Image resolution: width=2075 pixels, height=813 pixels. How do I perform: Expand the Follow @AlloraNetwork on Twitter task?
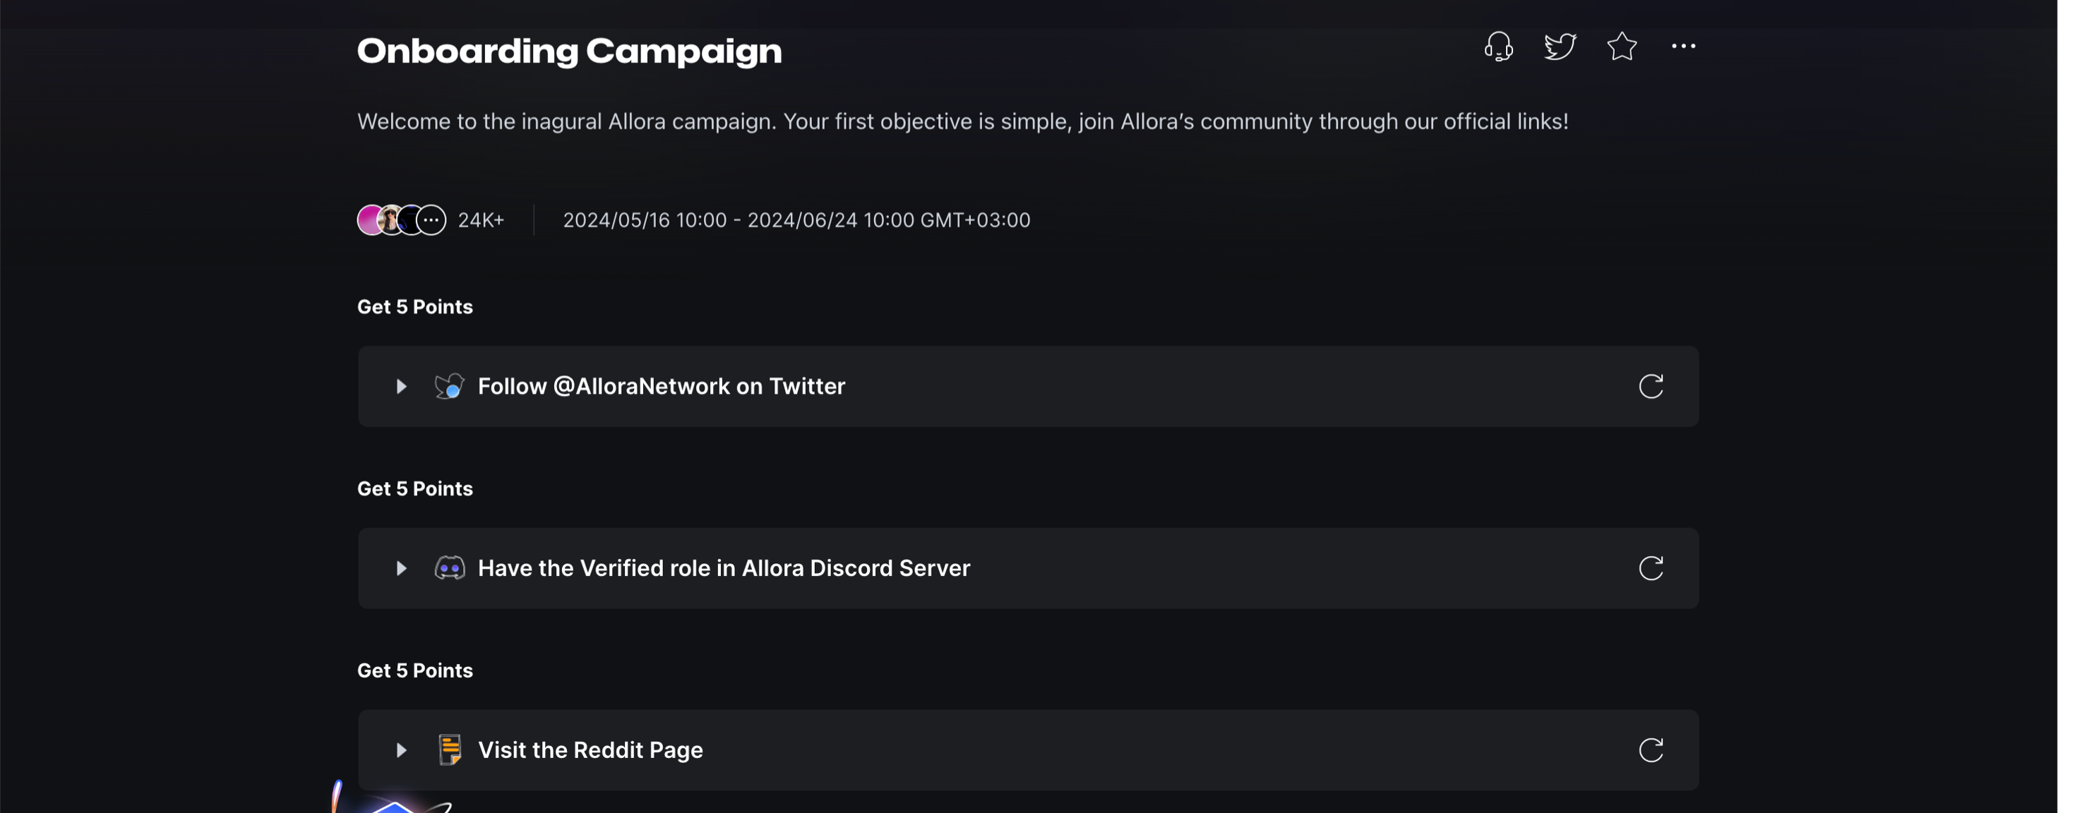click(401, 386)
